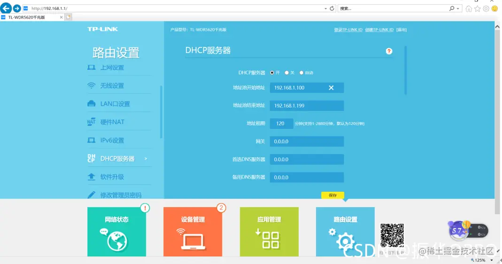The width and height of the screenshot is (502, 264).
Task: Open the 125% zoom level dropdown
Action: [x=492, y=260]
